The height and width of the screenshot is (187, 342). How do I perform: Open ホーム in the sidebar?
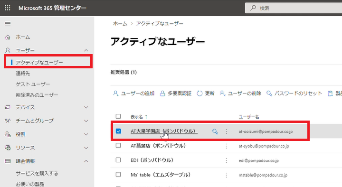(23, 37)
